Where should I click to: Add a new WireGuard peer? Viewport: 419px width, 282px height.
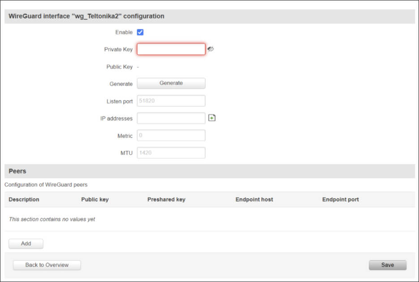tap(26, 244)
